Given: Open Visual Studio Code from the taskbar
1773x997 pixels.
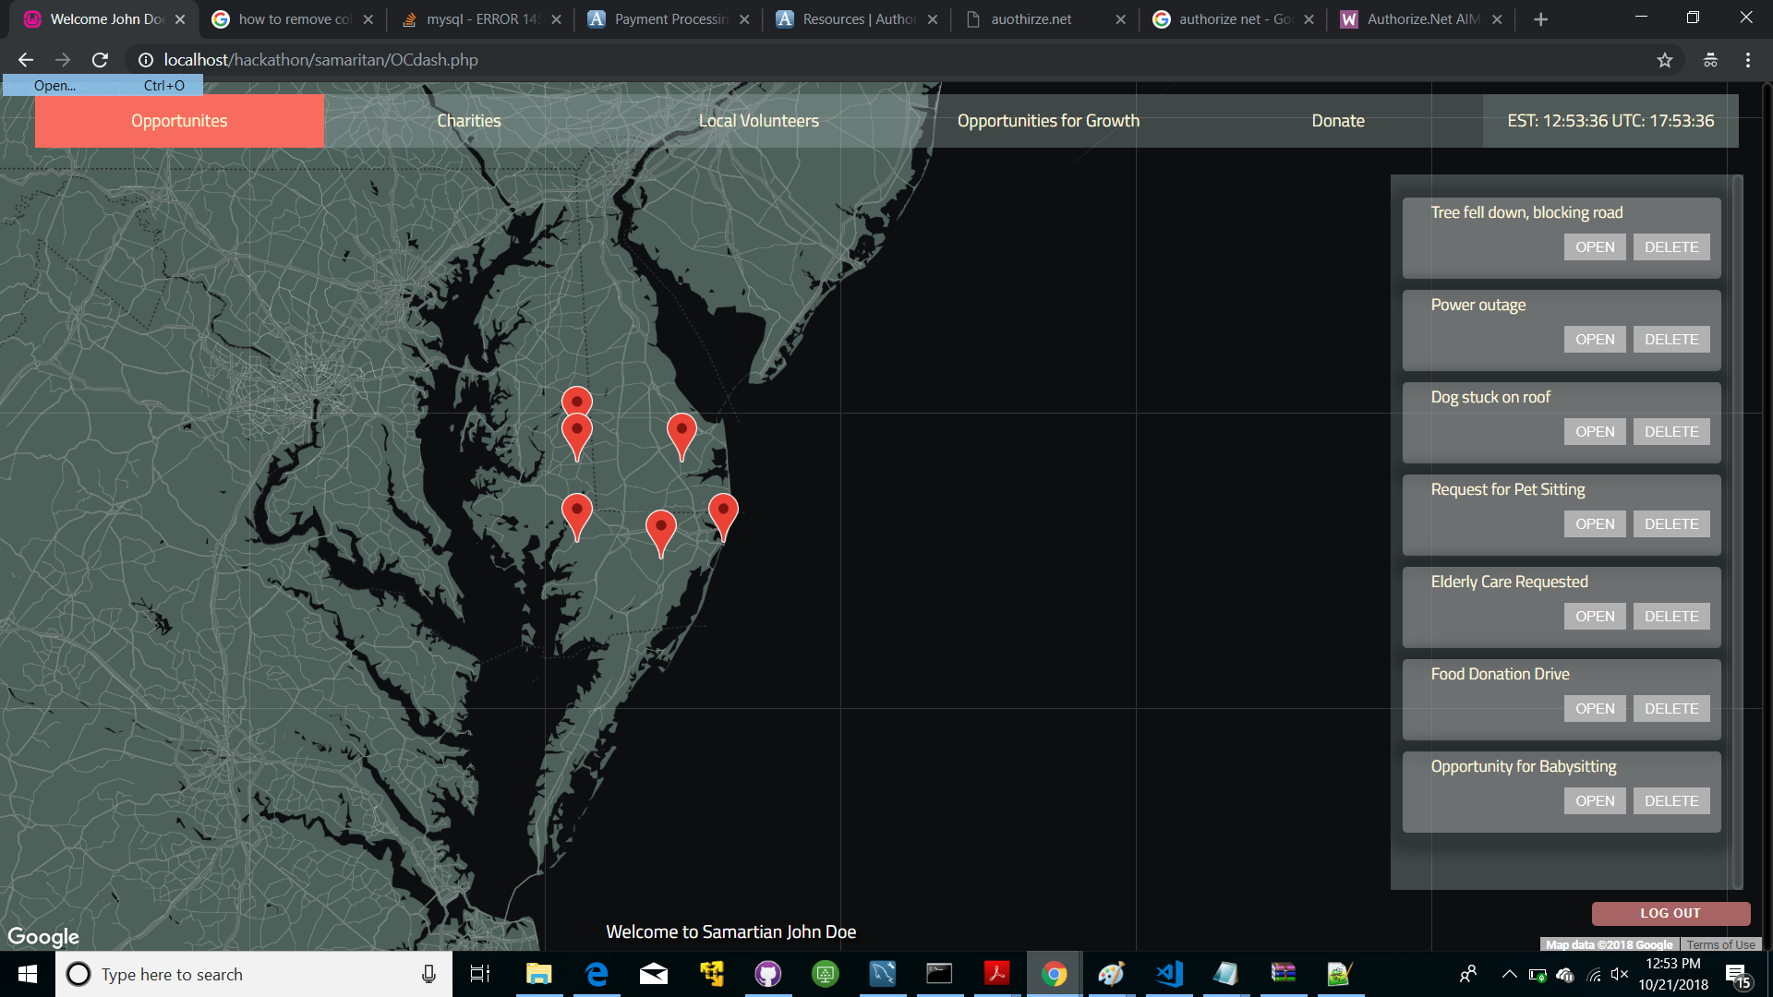Looking at the screenshot, I should (x=1169, y=974).
